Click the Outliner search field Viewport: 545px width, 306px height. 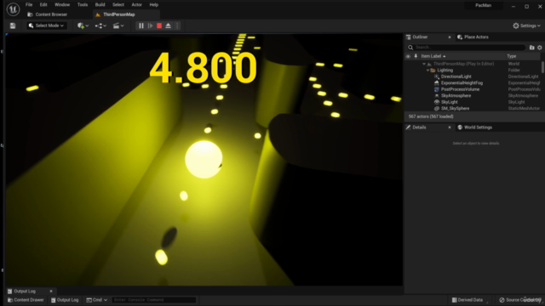[466, 48]
